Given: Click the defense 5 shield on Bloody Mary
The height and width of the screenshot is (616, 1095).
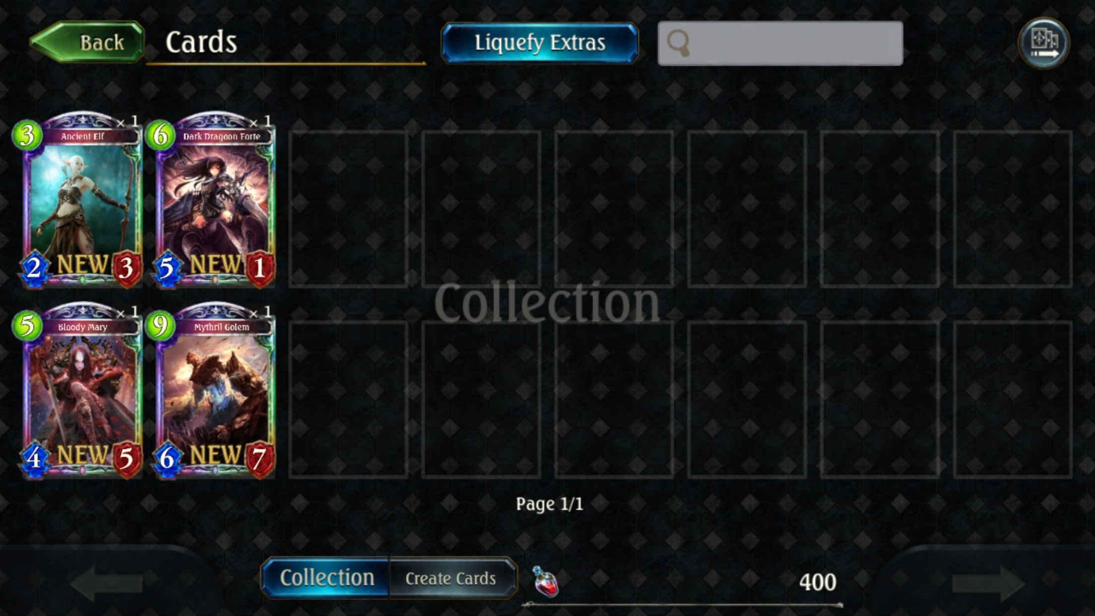Looking at the screenshot, I should (x=126, y=459).
